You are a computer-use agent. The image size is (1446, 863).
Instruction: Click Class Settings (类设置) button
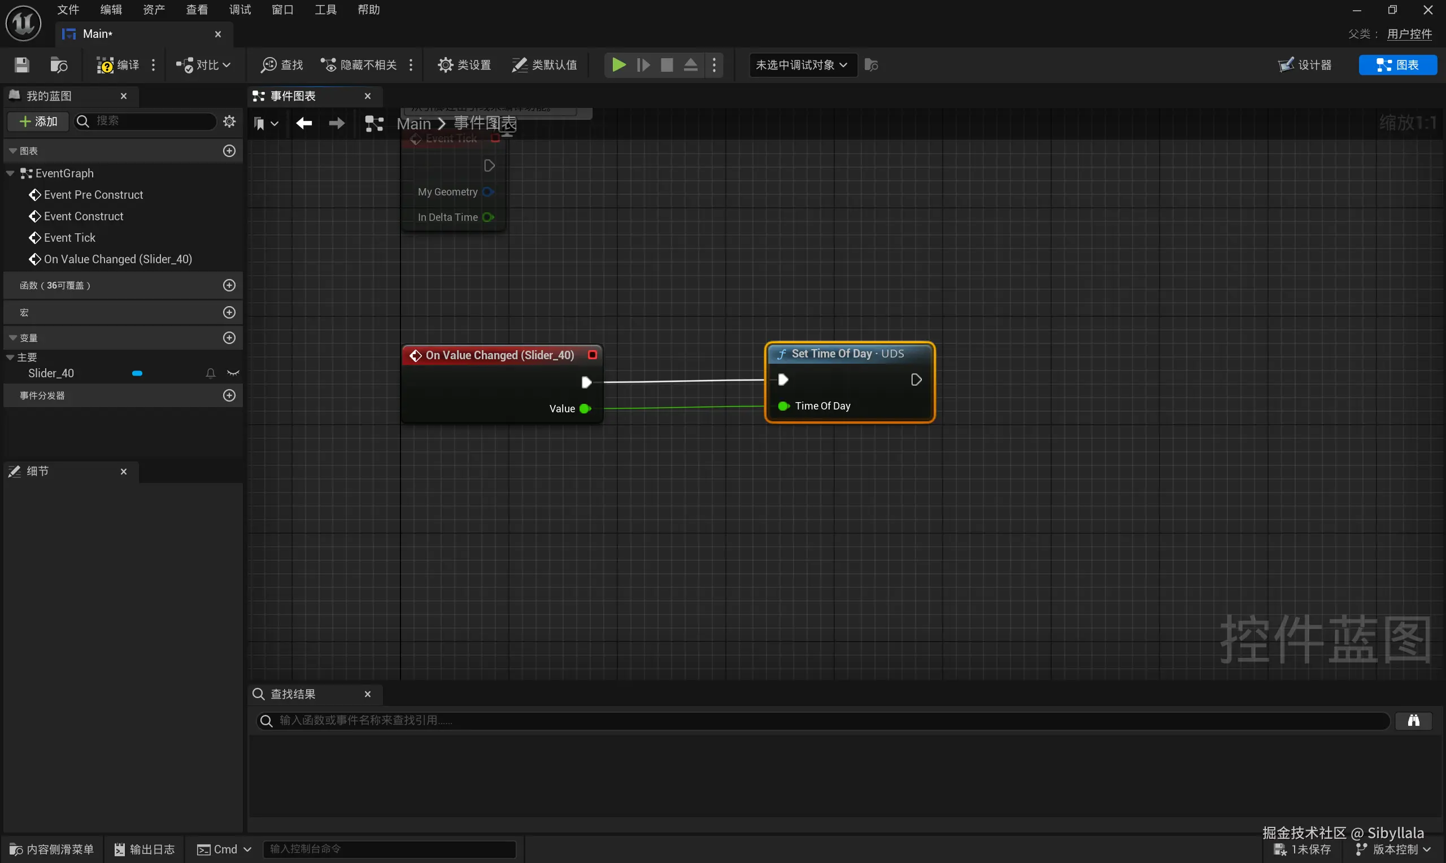tap(464, 65)
